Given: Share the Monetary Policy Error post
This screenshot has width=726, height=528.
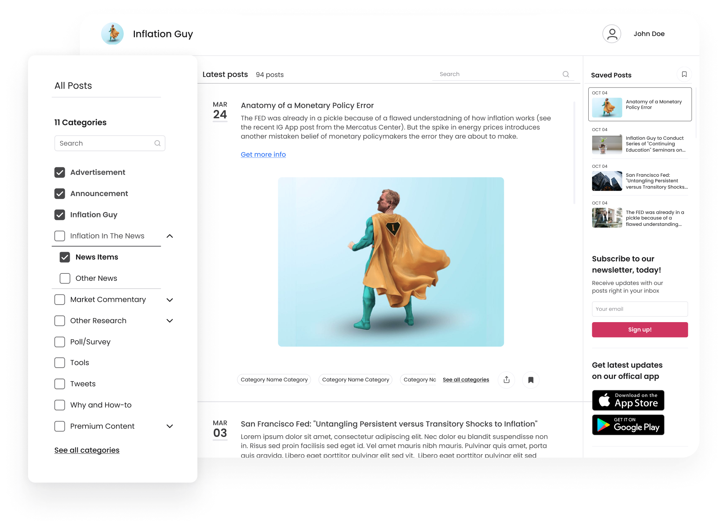Looking at the screenshot, I should [x=506, y=380].
